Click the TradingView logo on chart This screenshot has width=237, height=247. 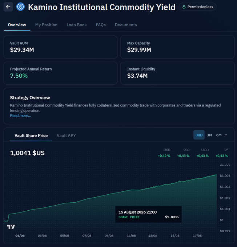(x=11, y=227)
